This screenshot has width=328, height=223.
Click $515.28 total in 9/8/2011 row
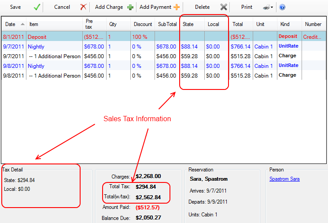(x=240, y=76)
